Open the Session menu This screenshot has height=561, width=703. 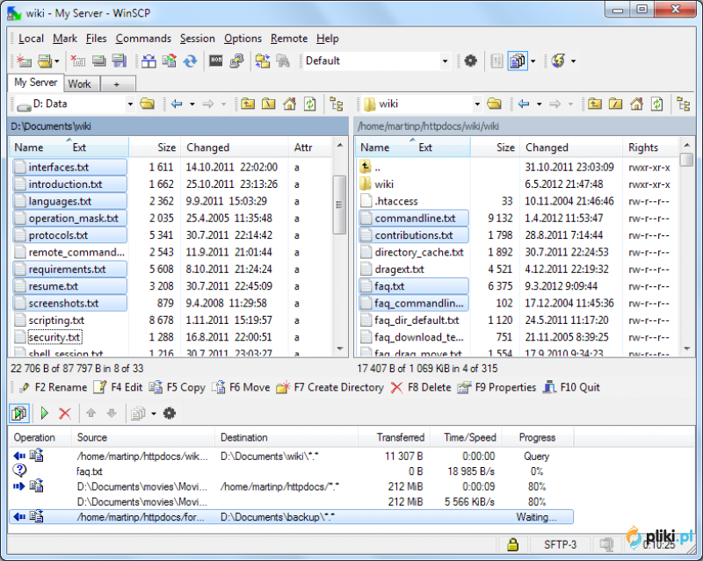tap(198, 39)
